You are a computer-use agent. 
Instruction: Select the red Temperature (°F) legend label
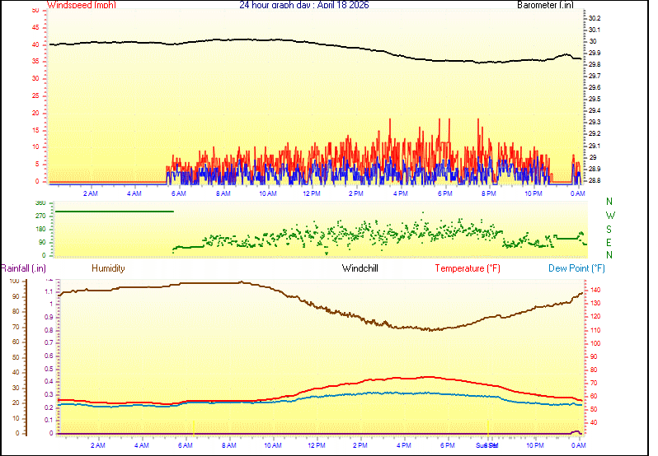pos(467,268)
